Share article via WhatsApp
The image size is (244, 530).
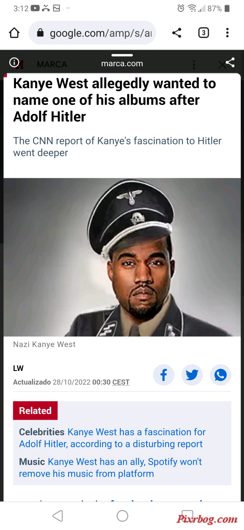pos(221,375)
